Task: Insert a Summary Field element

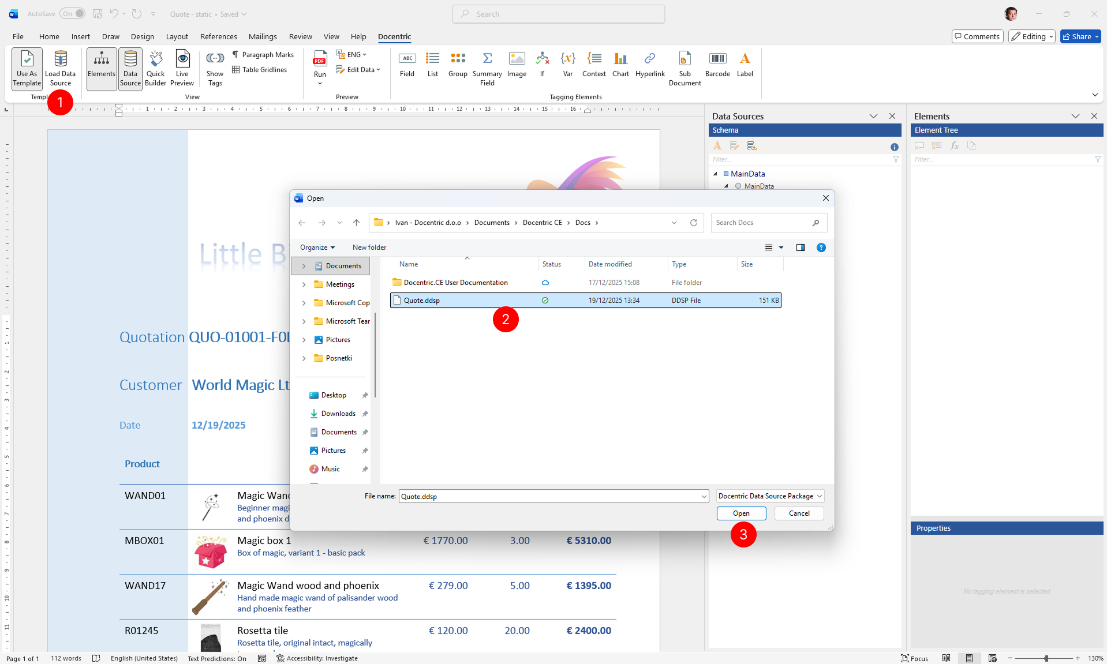Action: point(487,69)
